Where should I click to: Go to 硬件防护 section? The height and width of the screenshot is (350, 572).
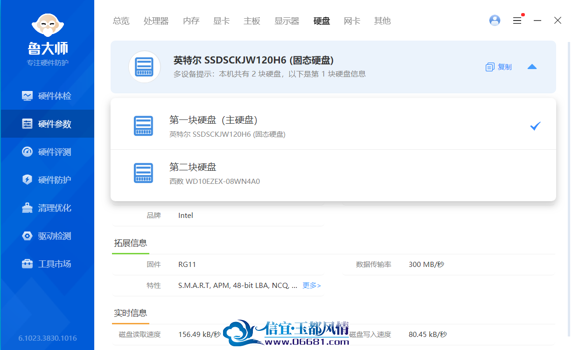pos(47,180)
